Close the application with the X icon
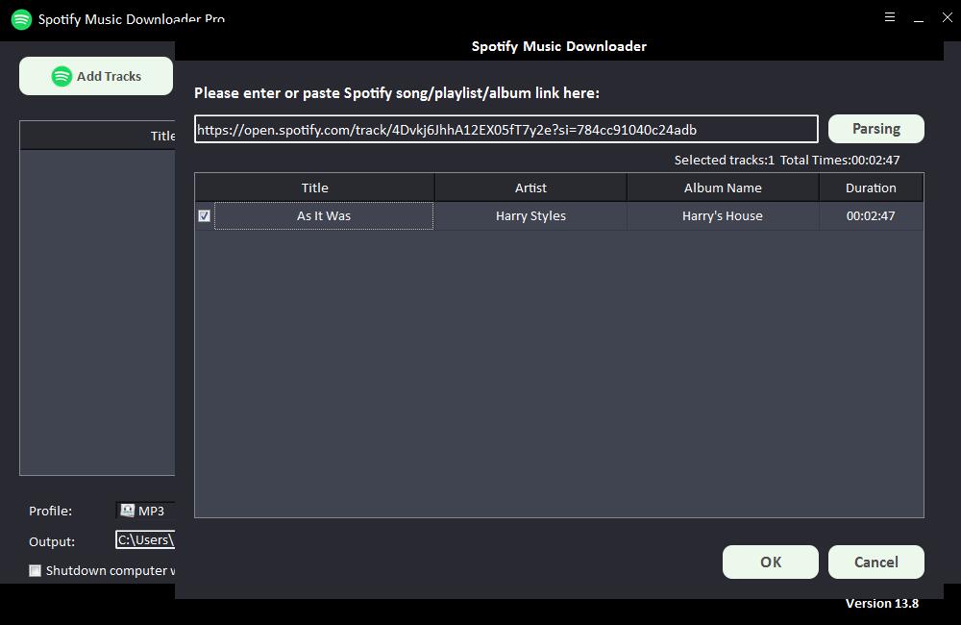The height and width of the screenshot is (625, 961). click(947, 17)
